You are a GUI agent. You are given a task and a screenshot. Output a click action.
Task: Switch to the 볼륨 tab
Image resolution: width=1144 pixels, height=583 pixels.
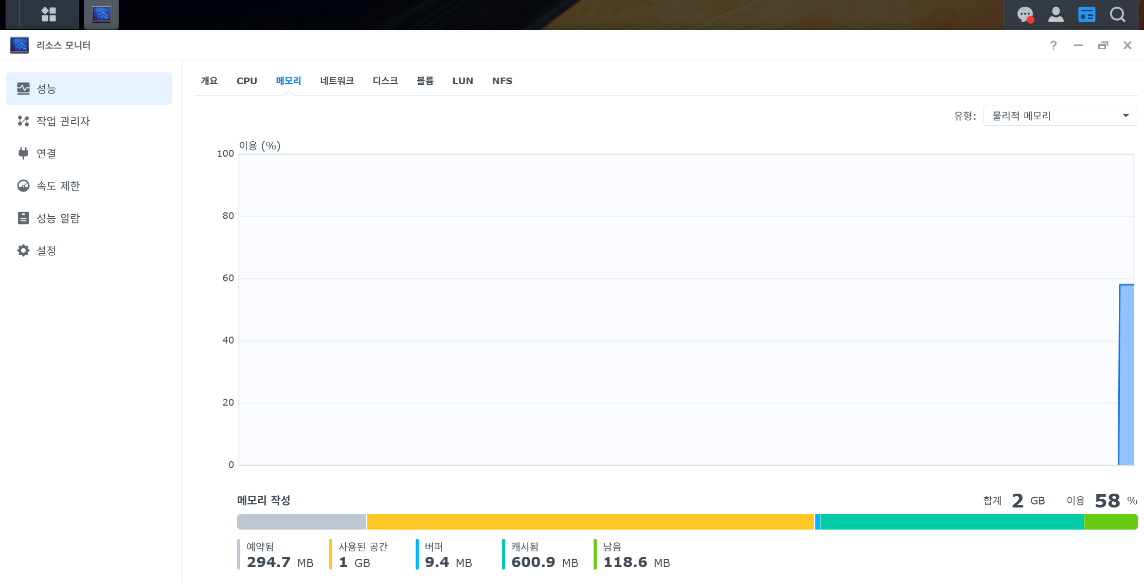pyautogui.click(x=425, y=81)
